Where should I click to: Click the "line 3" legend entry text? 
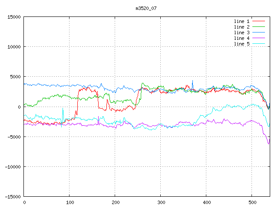(x=242, y=32)
